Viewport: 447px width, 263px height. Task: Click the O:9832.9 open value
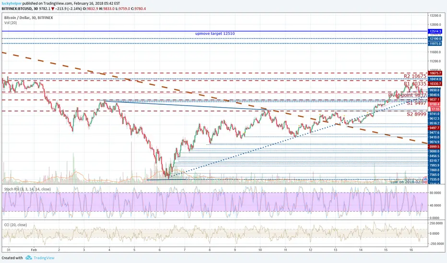click(x=91, y=9)
